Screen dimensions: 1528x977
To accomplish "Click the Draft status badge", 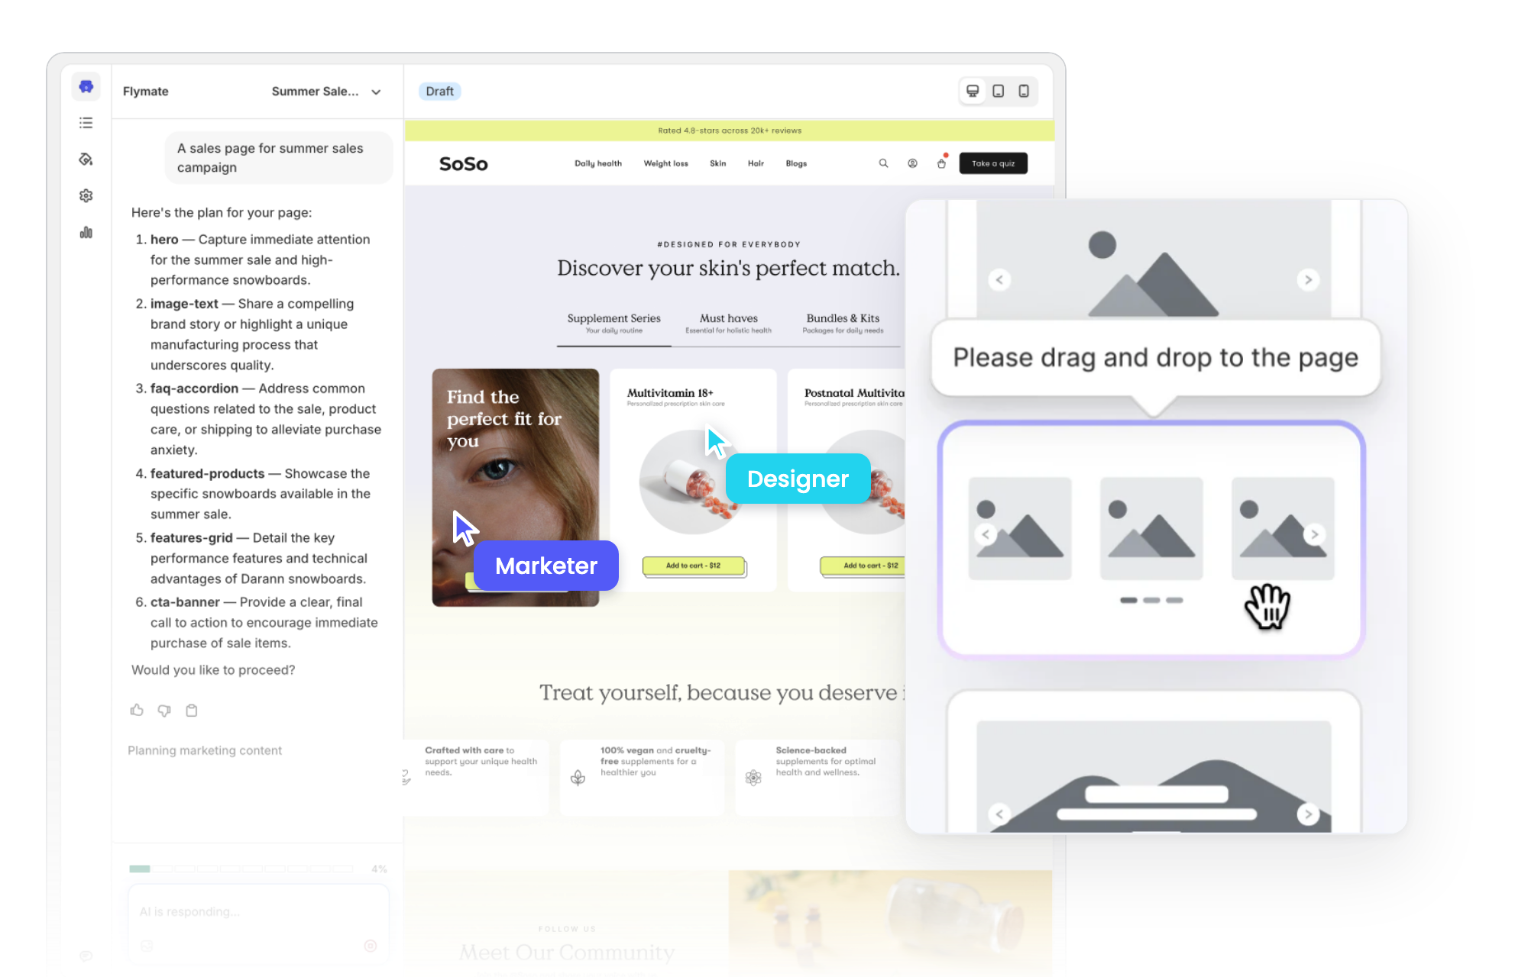I will click(x=439, y=91).
